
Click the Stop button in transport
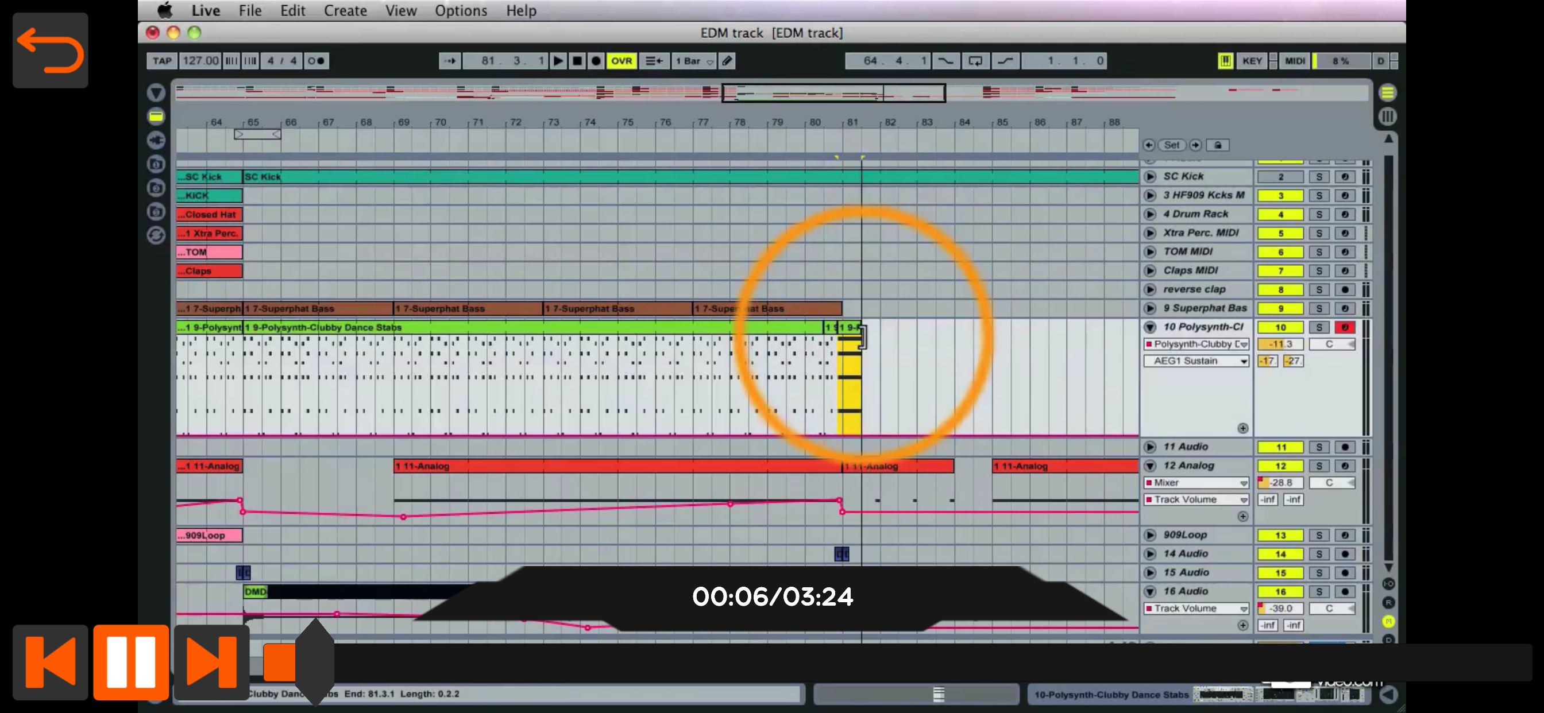pos(577,60)
